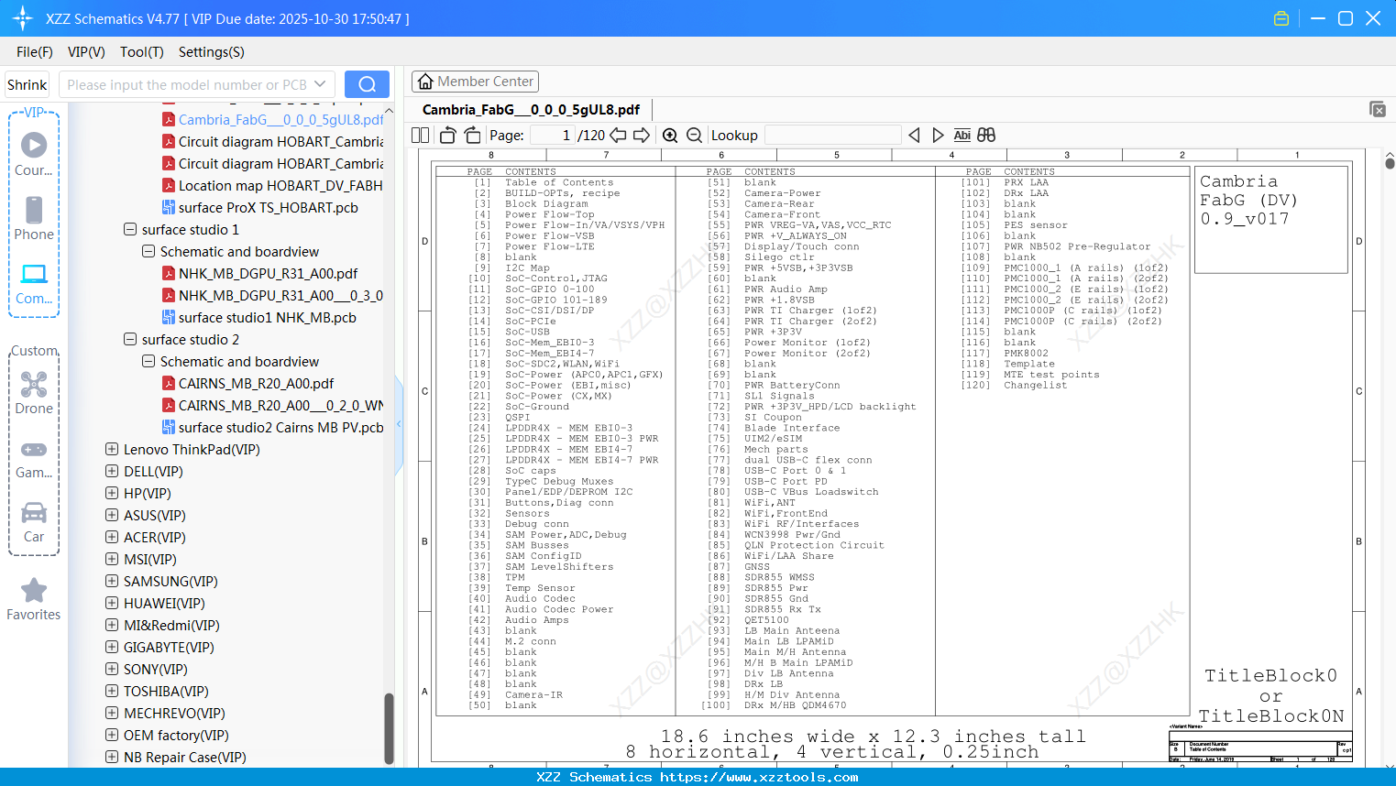Viewport: 1396px width, 786px height.
Task: Collapse the surface studio 1 node
Action: point(130,229)
